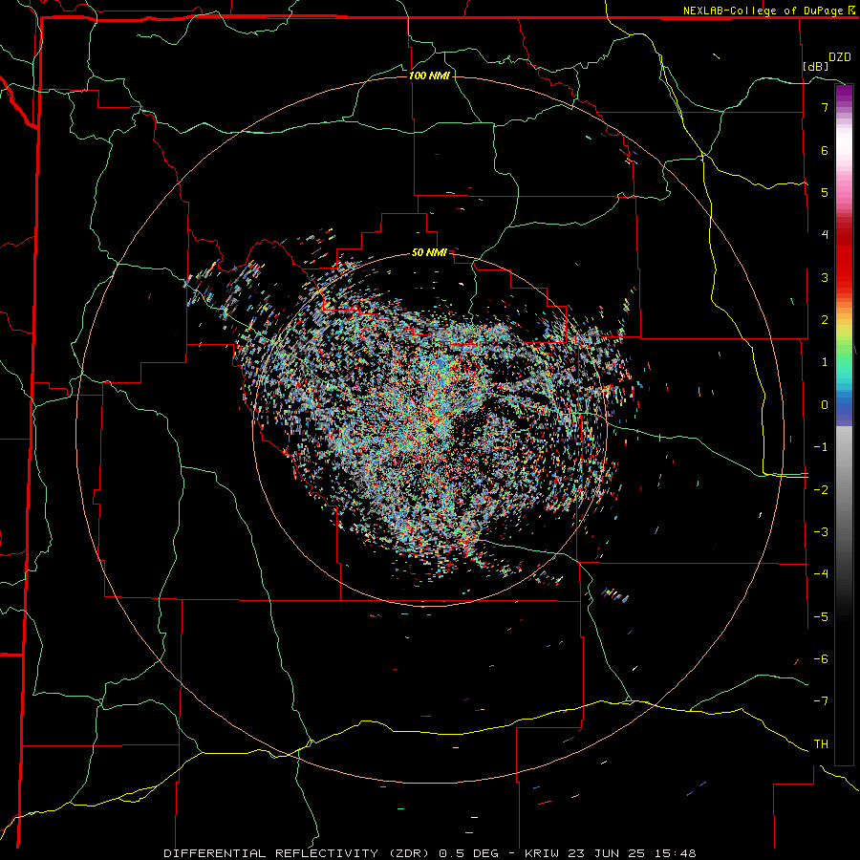The image size is (860, 860).
Task: Click legend value -2 on the scale
Action: click(821, 490)
